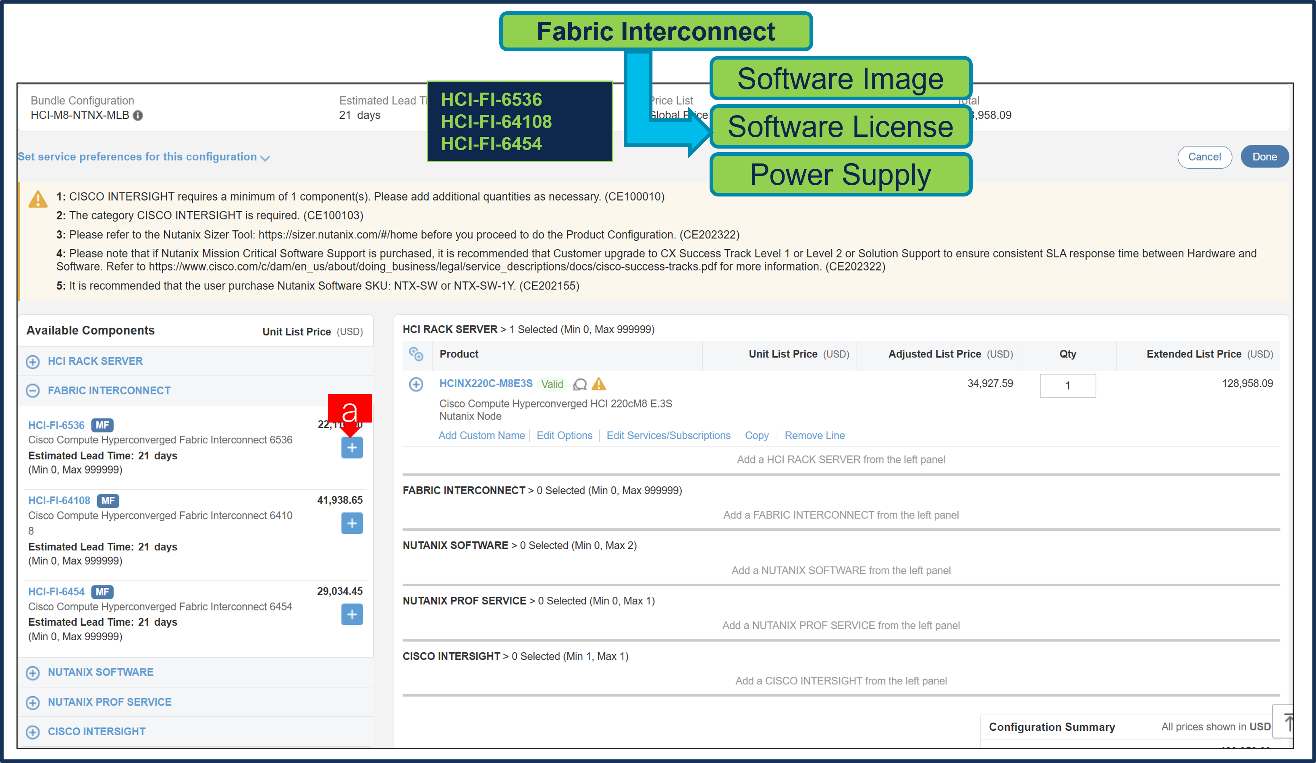The width and height of the screenshot is (1316, 763).
Task: Collapse the FABRIC INTERCONNECT category
Action: [x=33, y=391]
